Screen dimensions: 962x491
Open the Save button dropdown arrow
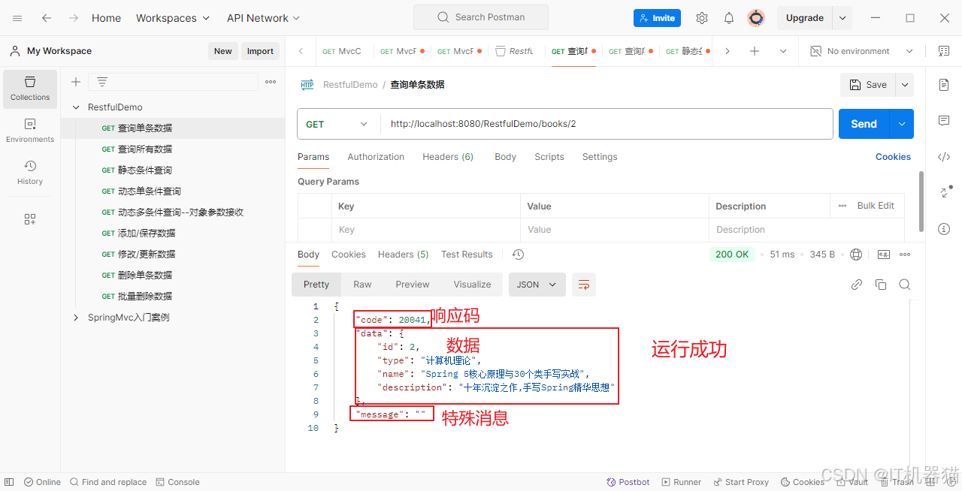[905, 85]
